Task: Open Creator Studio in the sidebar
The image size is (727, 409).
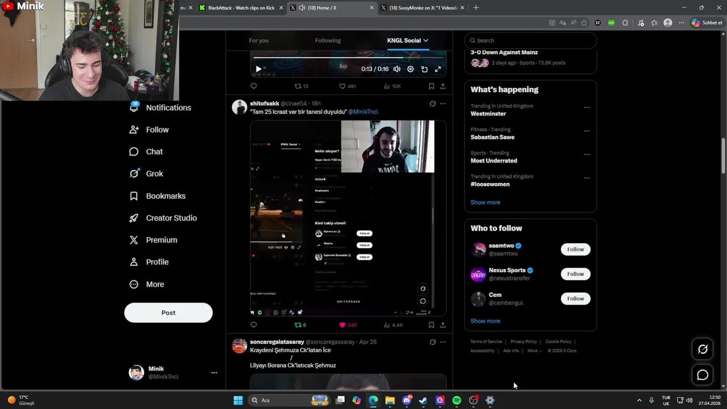Action: (164, 218)
